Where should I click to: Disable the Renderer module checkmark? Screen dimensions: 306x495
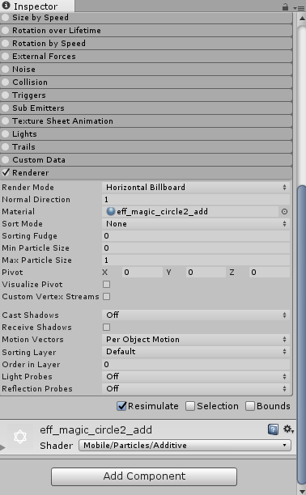tap(6, 172)
